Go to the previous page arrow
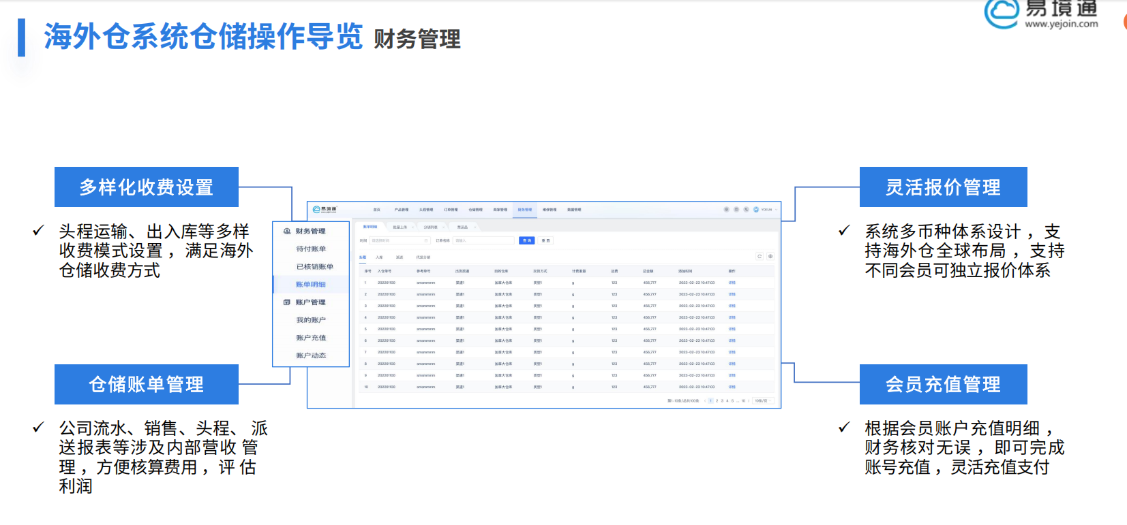The image size is (1127, 525). [704, 400]
